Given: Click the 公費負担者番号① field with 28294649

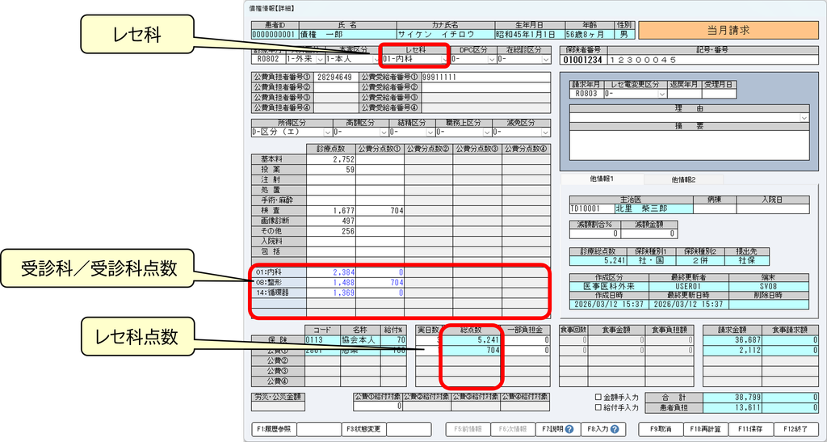Looking at the screenshot, I should 335,78.
